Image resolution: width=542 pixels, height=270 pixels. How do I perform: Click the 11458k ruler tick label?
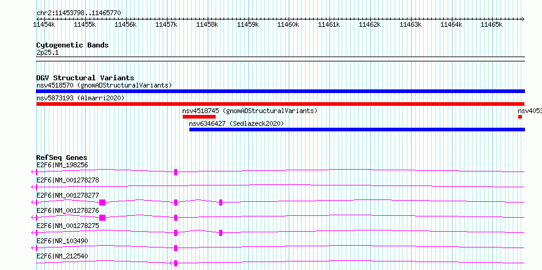(207, 24)
